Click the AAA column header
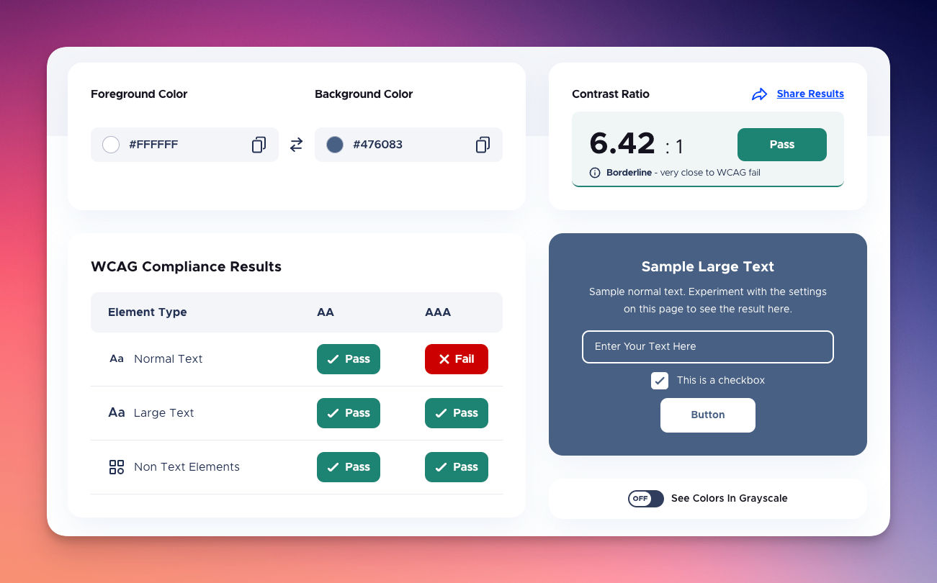Image resolution: width=937 pixels, height=583 pixels. 438,312
